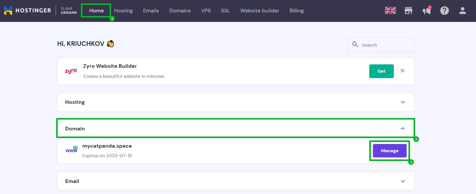Click the SLAVA UKRAINI text

(69, 11)
